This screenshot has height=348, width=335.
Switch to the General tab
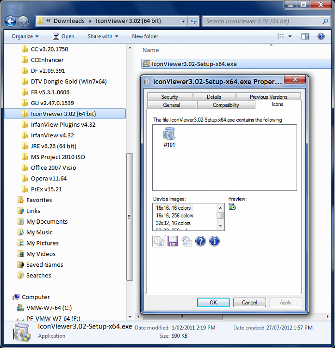[x=172, y=105]
